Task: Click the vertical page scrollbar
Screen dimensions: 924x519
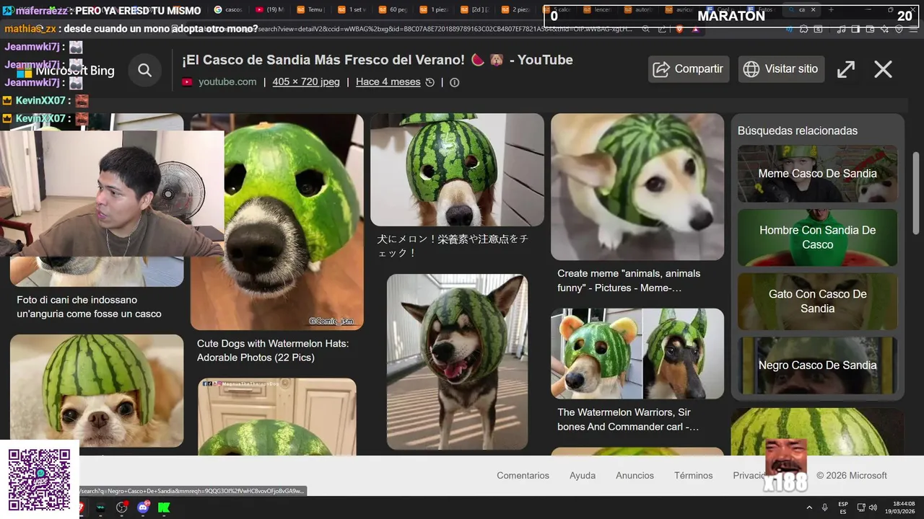Action: click(916, 193)
